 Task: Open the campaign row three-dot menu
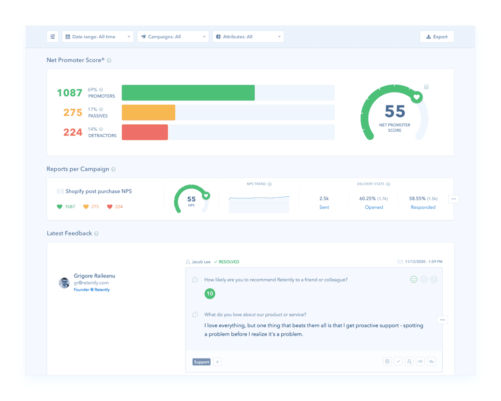(x=454, y=199)
